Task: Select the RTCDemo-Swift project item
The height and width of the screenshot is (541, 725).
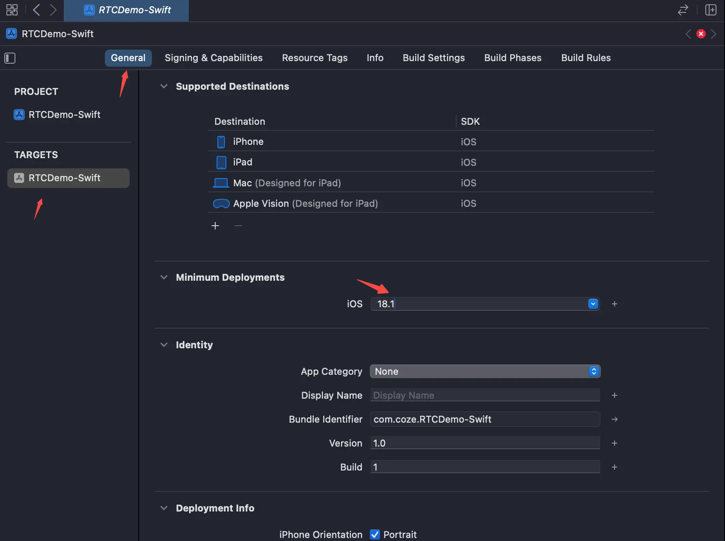Action: tap(57, 115)
